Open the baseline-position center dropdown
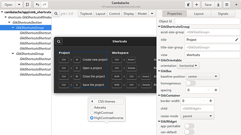This screenshot has width=241, height=135. click(x=202, y=76)
